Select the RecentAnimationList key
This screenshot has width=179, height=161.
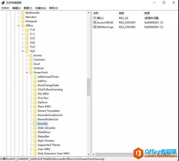pyautogui.click(x=50, y=115)
